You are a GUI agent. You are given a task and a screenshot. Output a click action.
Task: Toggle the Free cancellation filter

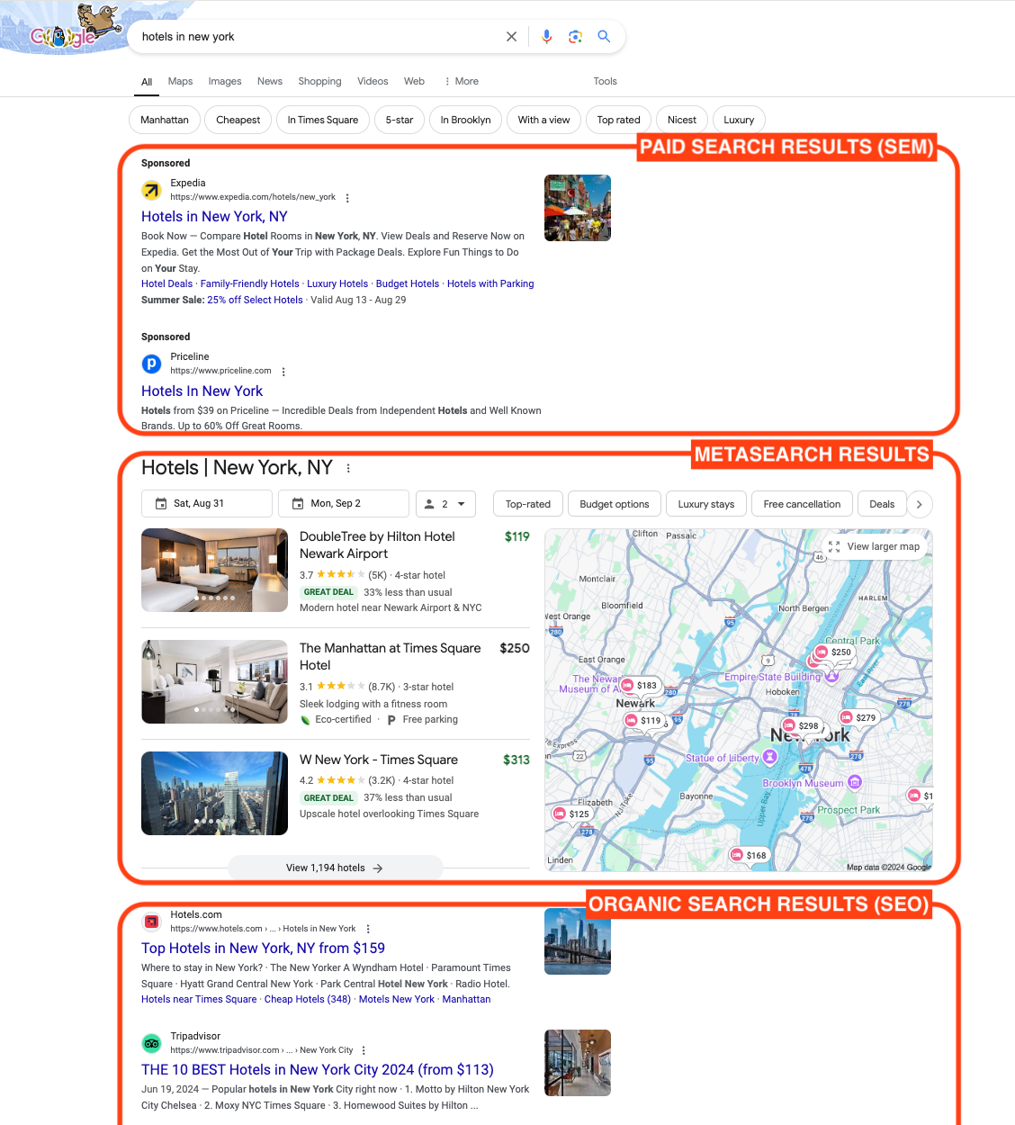[x=802, y=504]
